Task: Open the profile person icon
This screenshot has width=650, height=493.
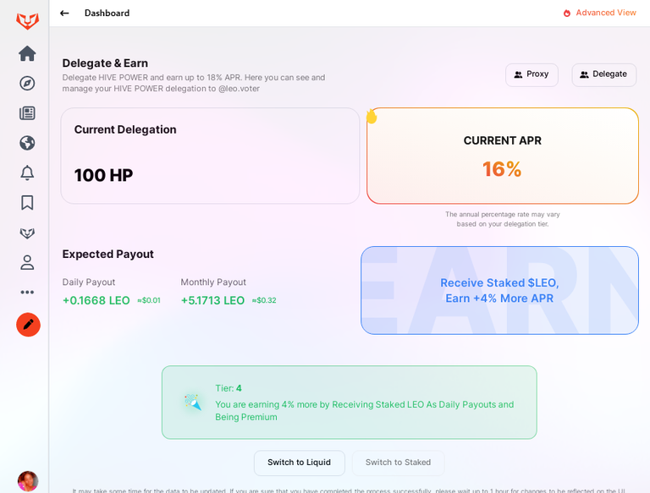Action: (x=27, y=262)
